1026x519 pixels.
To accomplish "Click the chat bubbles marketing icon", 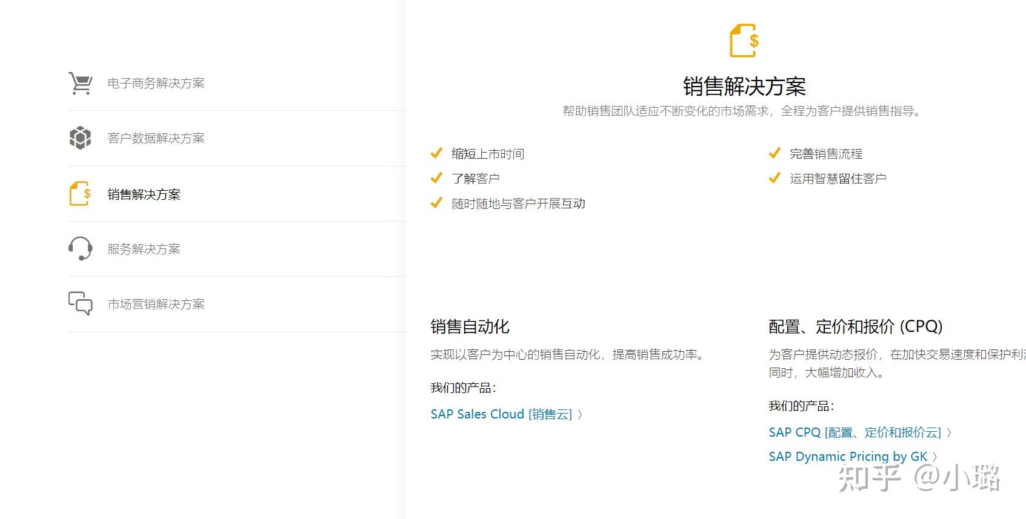I will [81, 303].
